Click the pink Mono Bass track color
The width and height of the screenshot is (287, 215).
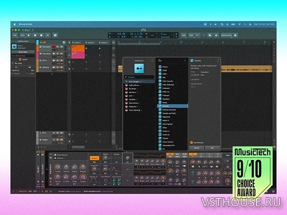(x=37, y=55)
